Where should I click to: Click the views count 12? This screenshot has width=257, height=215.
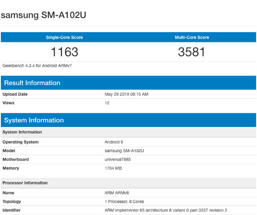point(107,103)
